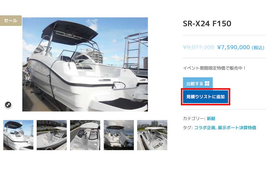266x177 pixels.
Task: Click the fullscreen expand icon on the main photo
Action: (x=8, y=105)
